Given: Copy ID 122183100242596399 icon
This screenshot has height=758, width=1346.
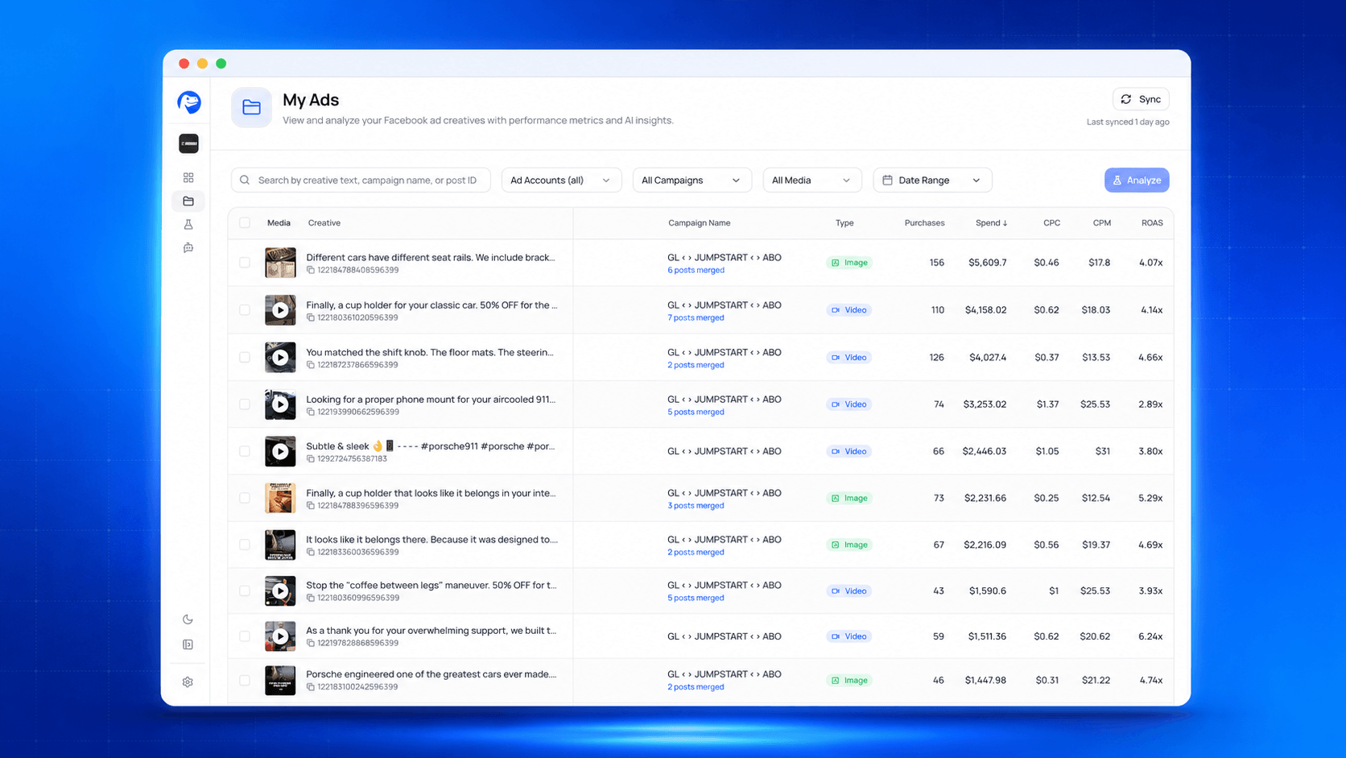Looking at the screenshot, I should tap(311, 687).
